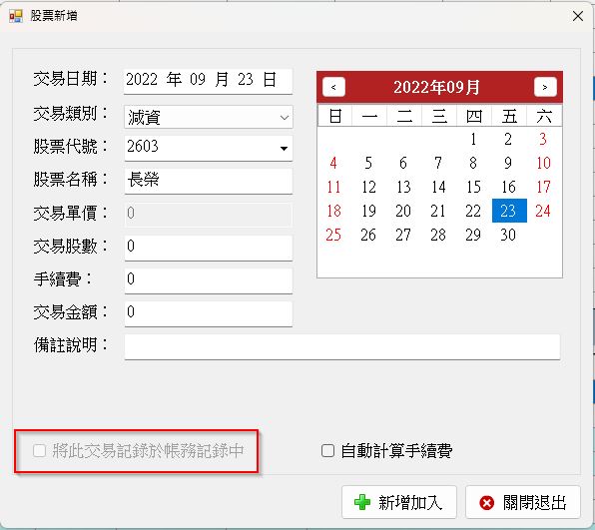Screen dimensions: 595x530
Task: Go to next month in calendar
Action: coord(545,87)
